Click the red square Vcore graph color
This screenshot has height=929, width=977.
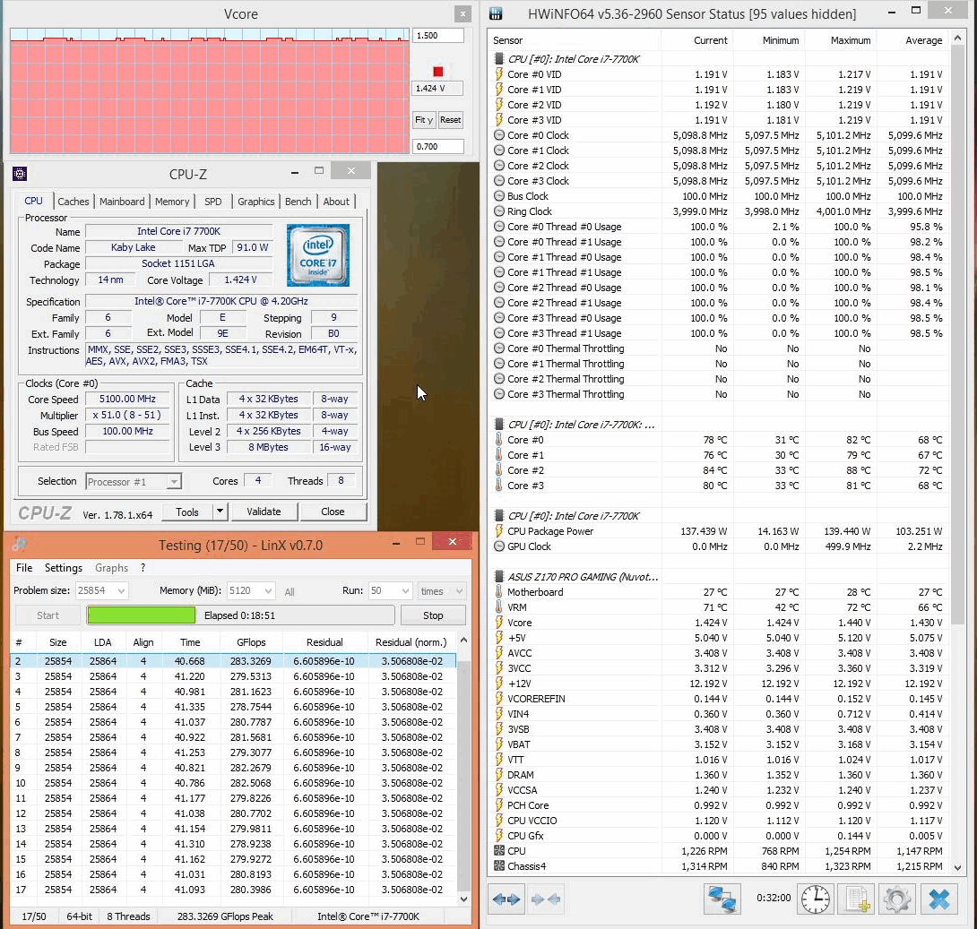[x=438, y=71]
